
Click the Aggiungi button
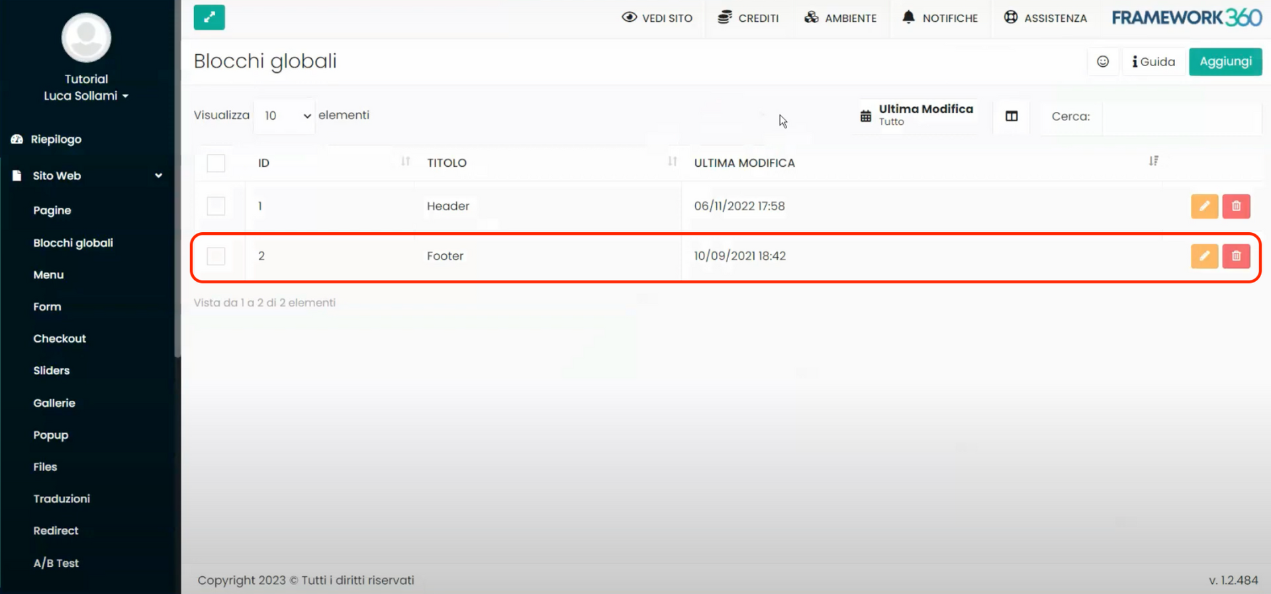pos(1225,62)
